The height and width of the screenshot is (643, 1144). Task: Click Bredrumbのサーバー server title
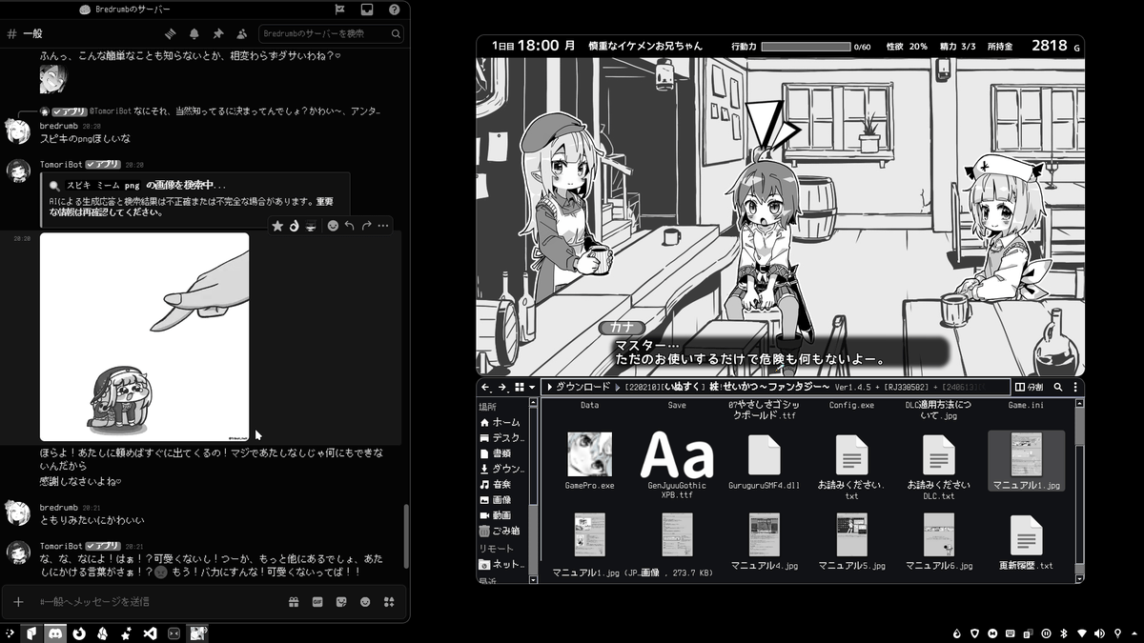point(133,10)
